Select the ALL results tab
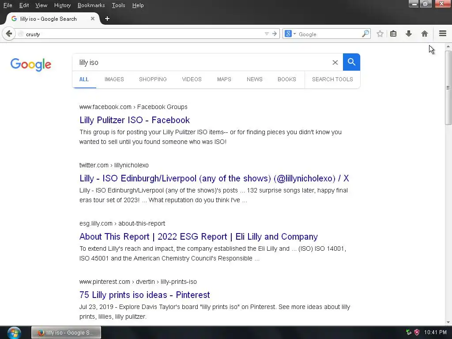The width and height of the screenshot is (452, 339). click(84, 79)
